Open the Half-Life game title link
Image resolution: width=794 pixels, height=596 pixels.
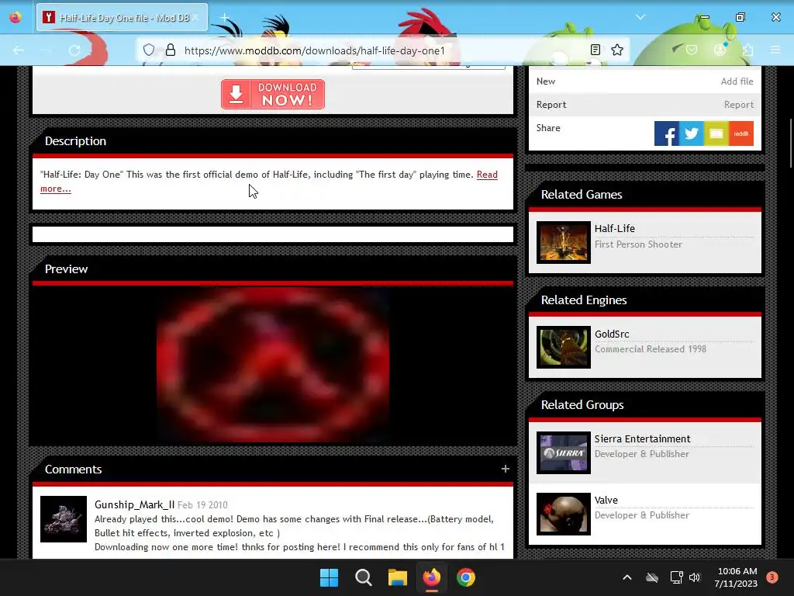(614, 229)
